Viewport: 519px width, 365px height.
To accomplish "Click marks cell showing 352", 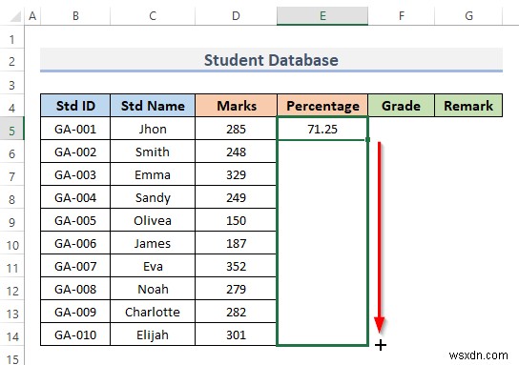I will [236, 266].
